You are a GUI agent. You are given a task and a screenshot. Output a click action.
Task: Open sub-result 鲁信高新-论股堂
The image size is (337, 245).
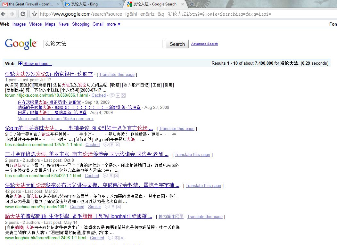pos(52,113)
